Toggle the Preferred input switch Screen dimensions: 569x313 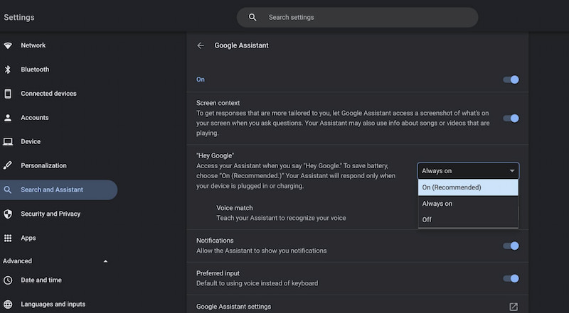click(511, 279)
